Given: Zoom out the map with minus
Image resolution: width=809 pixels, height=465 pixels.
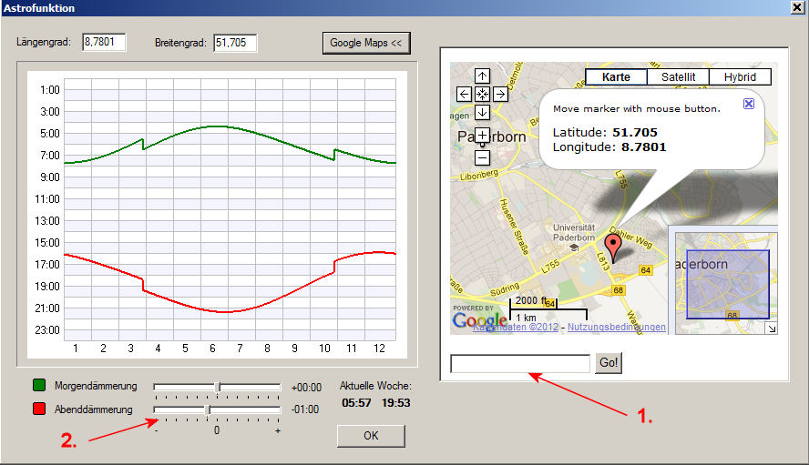Looking at the screenshot, I should 483,157.
